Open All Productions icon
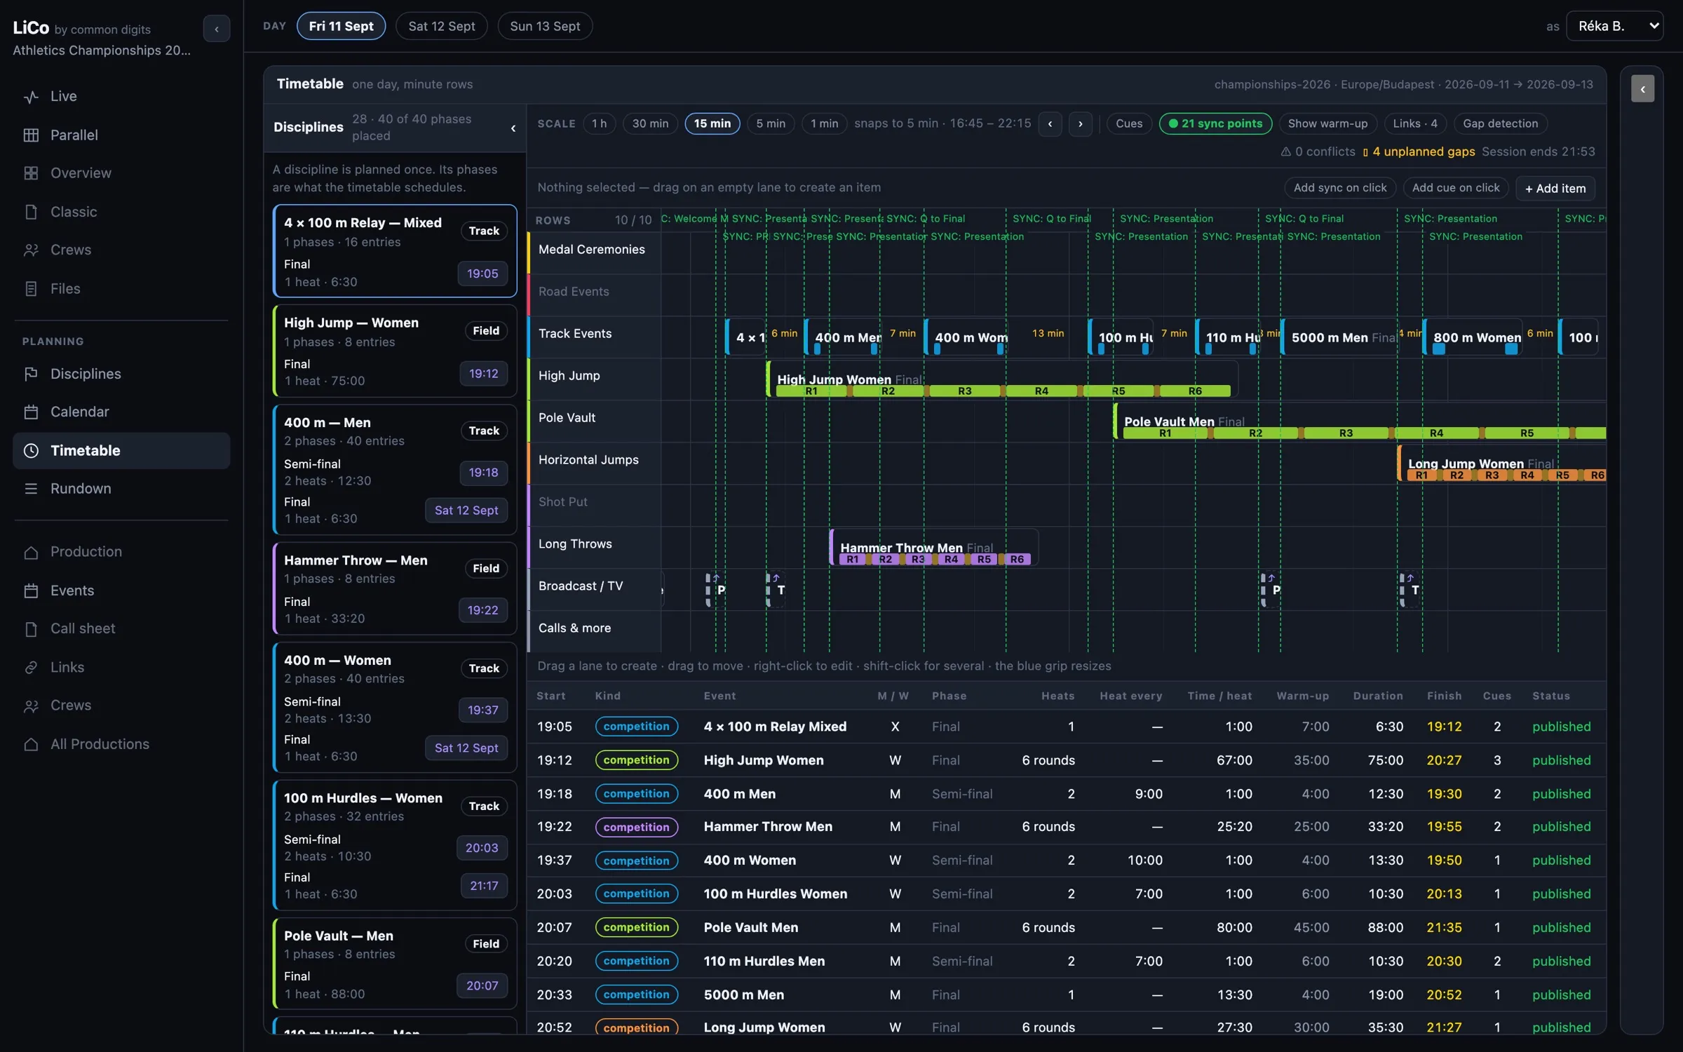1683x1052 pixels. 31,744
